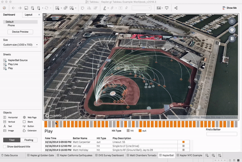Click the Device Preview button
Image resolution: width=242 pixels, height=162 pixels.
[20, 32]
